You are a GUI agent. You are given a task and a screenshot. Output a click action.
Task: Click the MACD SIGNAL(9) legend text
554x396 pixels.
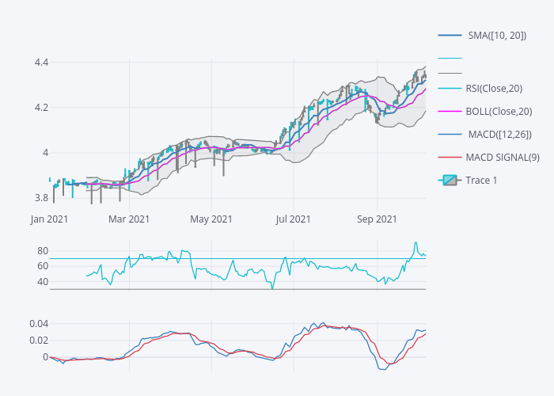[x=503, y=157]
